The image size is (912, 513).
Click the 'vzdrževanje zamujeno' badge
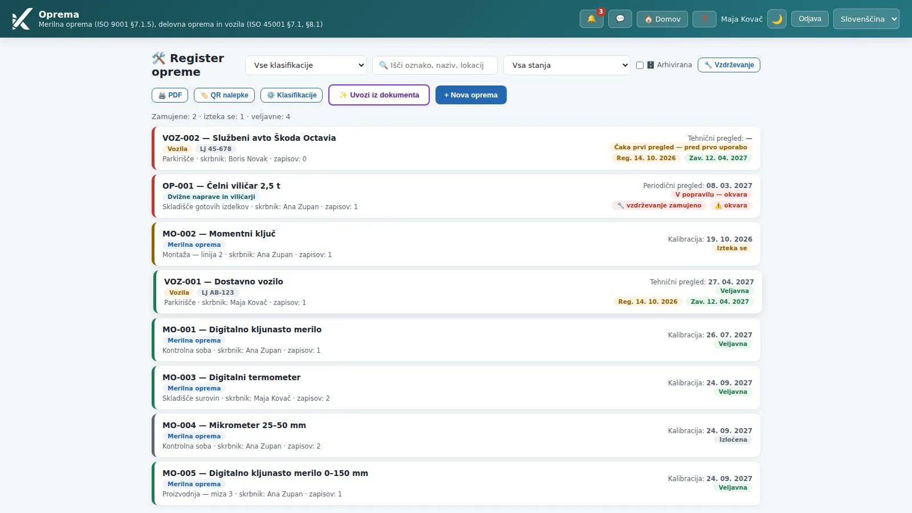pyautogui.click(x=659, y=206)
